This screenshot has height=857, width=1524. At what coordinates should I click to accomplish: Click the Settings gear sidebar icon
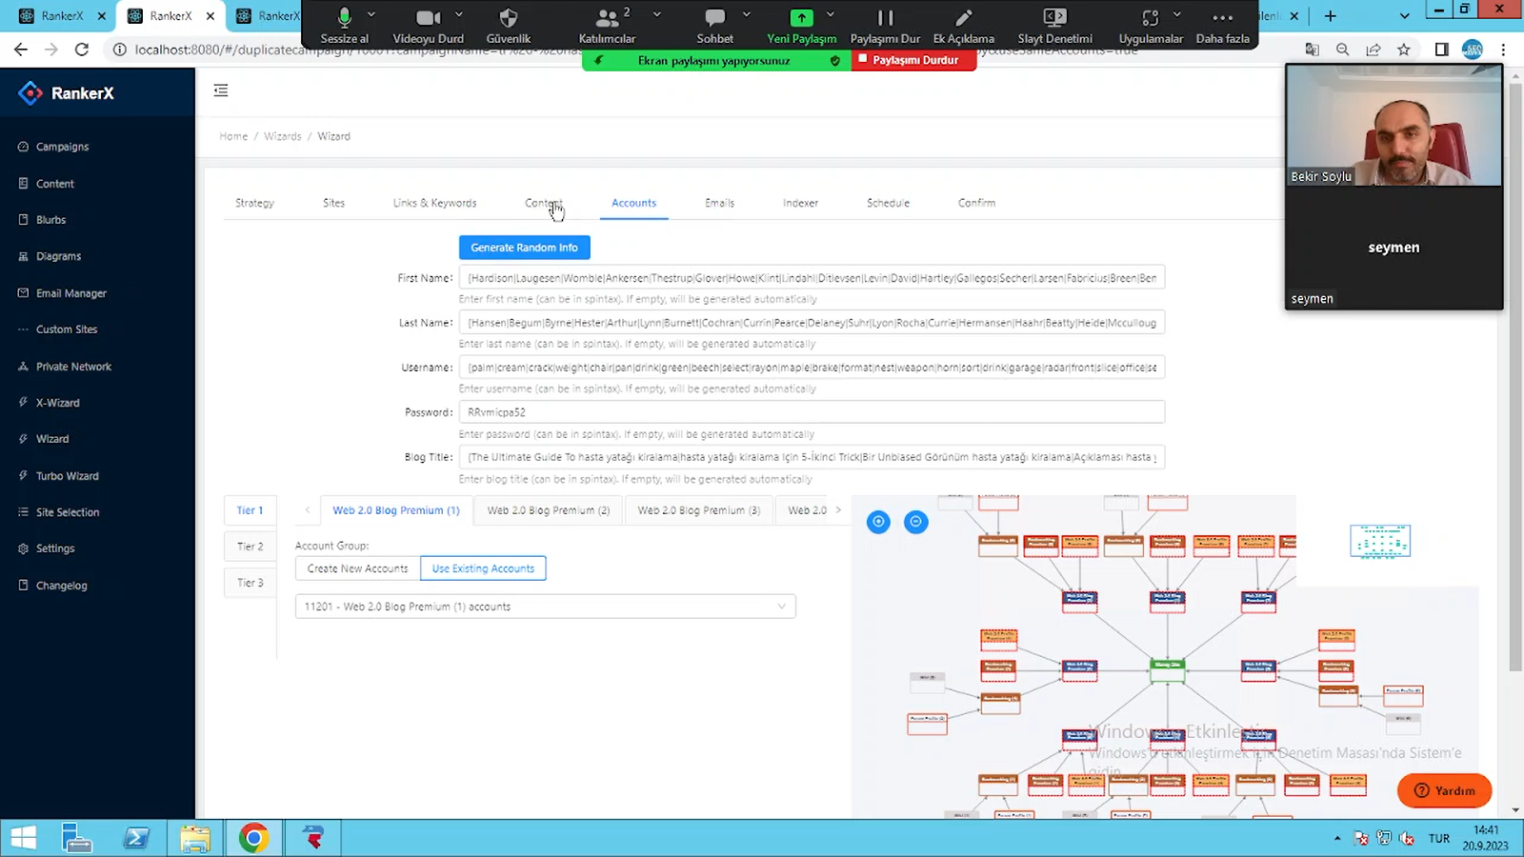[x=23, y=548]
